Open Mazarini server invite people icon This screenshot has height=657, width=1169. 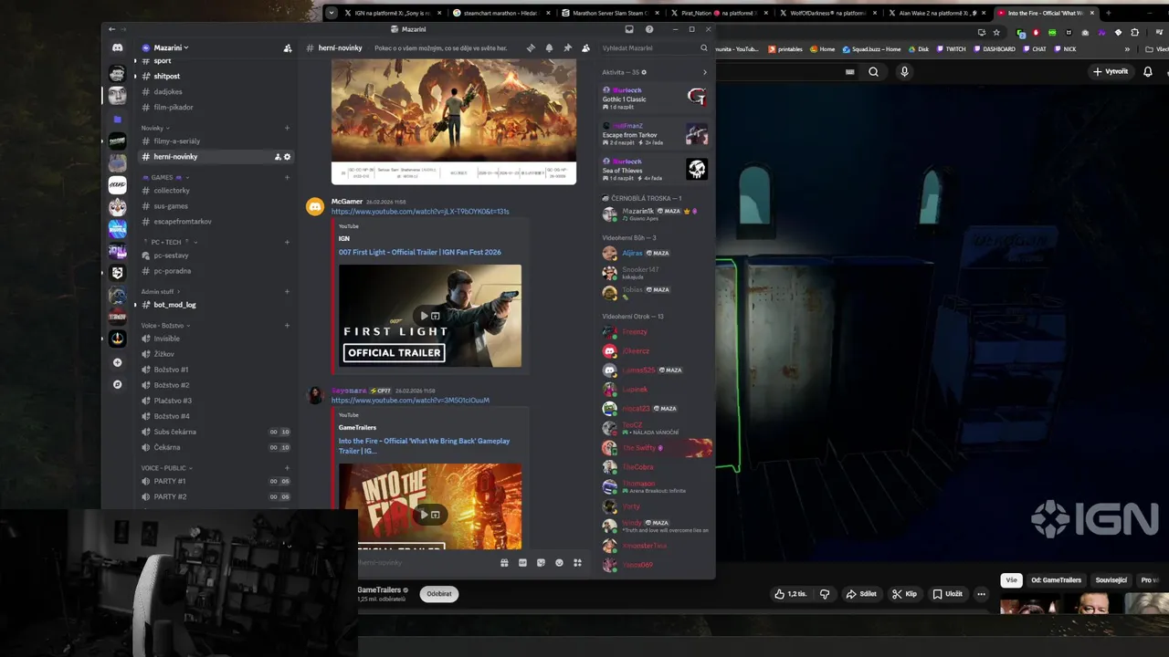(288, 47)
